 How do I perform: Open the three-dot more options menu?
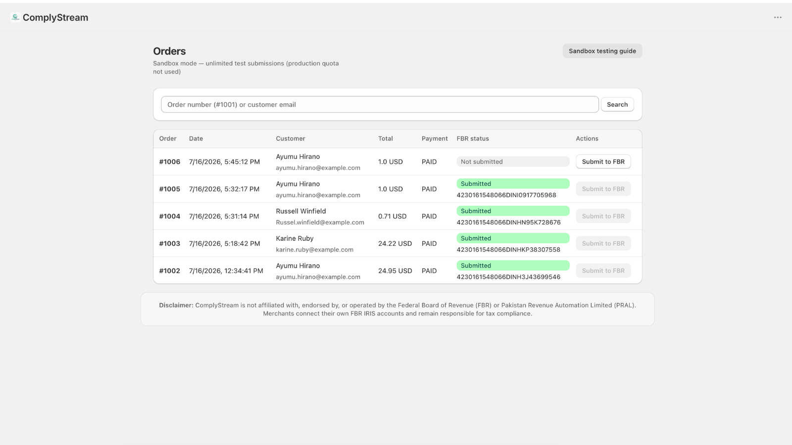(778, 17)
